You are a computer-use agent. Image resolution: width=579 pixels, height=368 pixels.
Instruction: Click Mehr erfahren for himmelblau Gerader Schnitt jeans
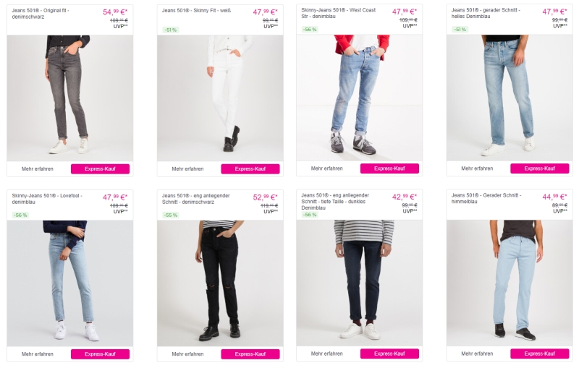pos(477,354)
